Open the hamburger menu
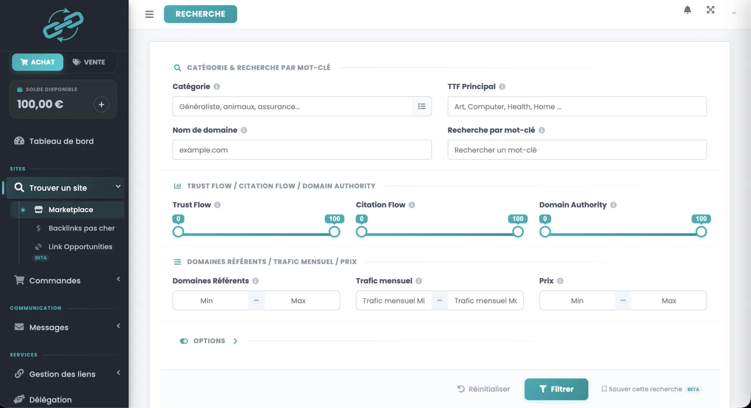The height and width of the screenshot is (408, 751). [149, 14]
